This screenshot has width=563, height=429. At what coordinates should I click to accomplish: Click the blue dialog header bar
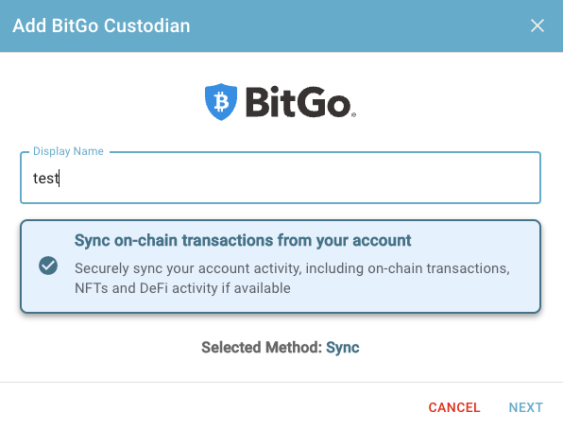coord(281,26)
